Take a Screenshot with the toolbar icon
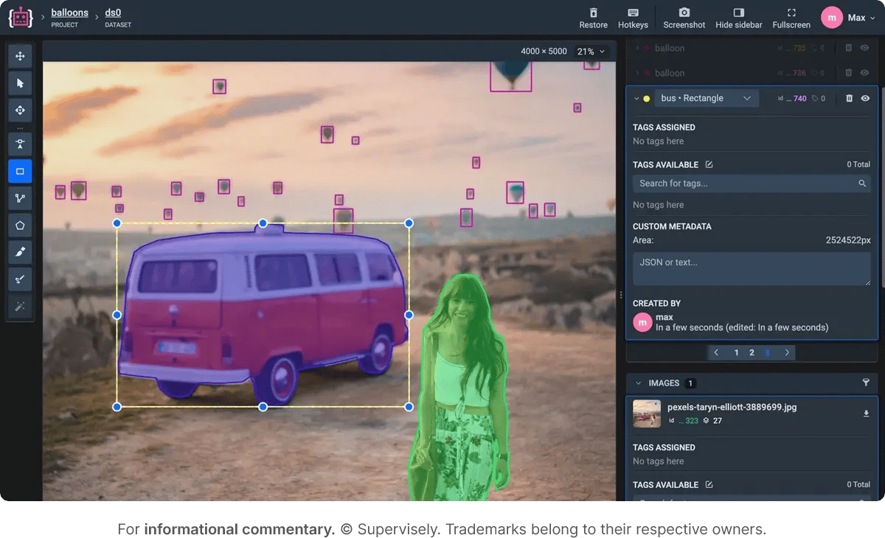 point(684,18)
